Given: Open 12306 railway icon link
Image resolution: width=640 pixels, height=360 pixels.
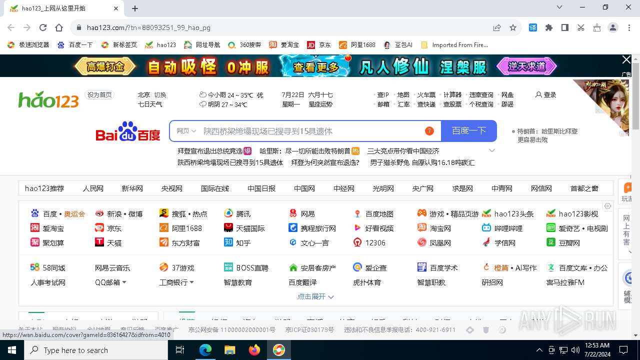Looking at the screenshot, I should pyautogui.click(x=357, y=242).
